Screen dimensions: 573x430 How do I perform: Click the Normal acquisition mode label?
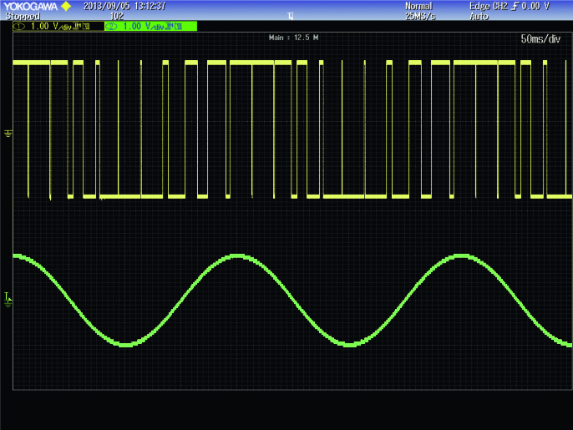coord(418,6)
